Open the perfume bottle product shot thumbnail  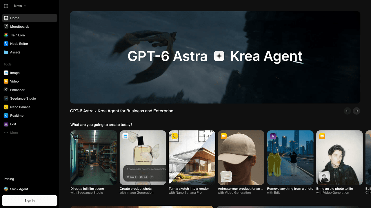tap(143, 157)
